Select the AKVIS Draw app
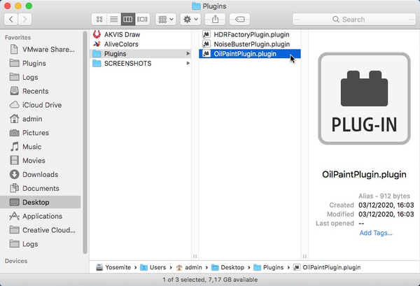The height and width of the screenshot is (286, 420). pyautogui.click(x=140, y=34)
